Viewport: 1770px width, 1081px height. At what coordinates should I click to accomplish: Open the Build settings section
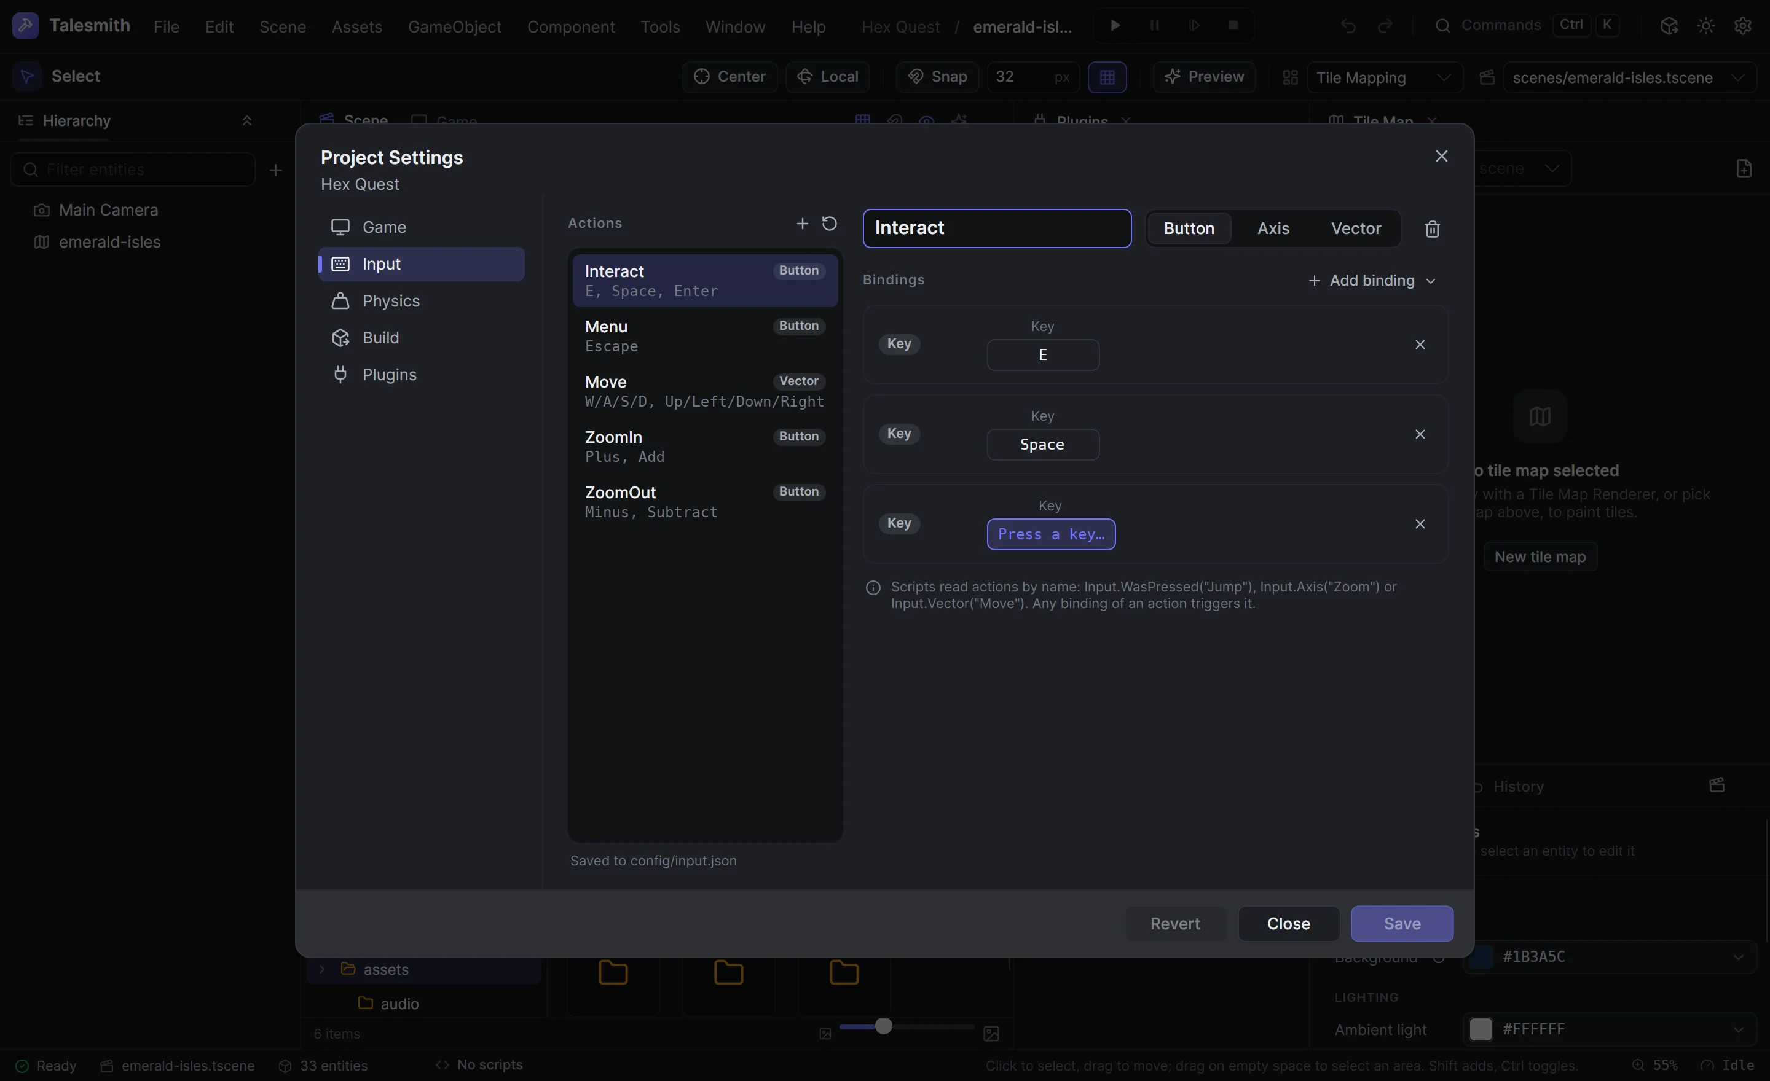[x=421, y=337]
